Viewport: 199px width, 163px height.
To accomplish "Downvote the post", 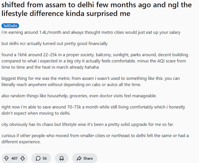I will (23, 158).
